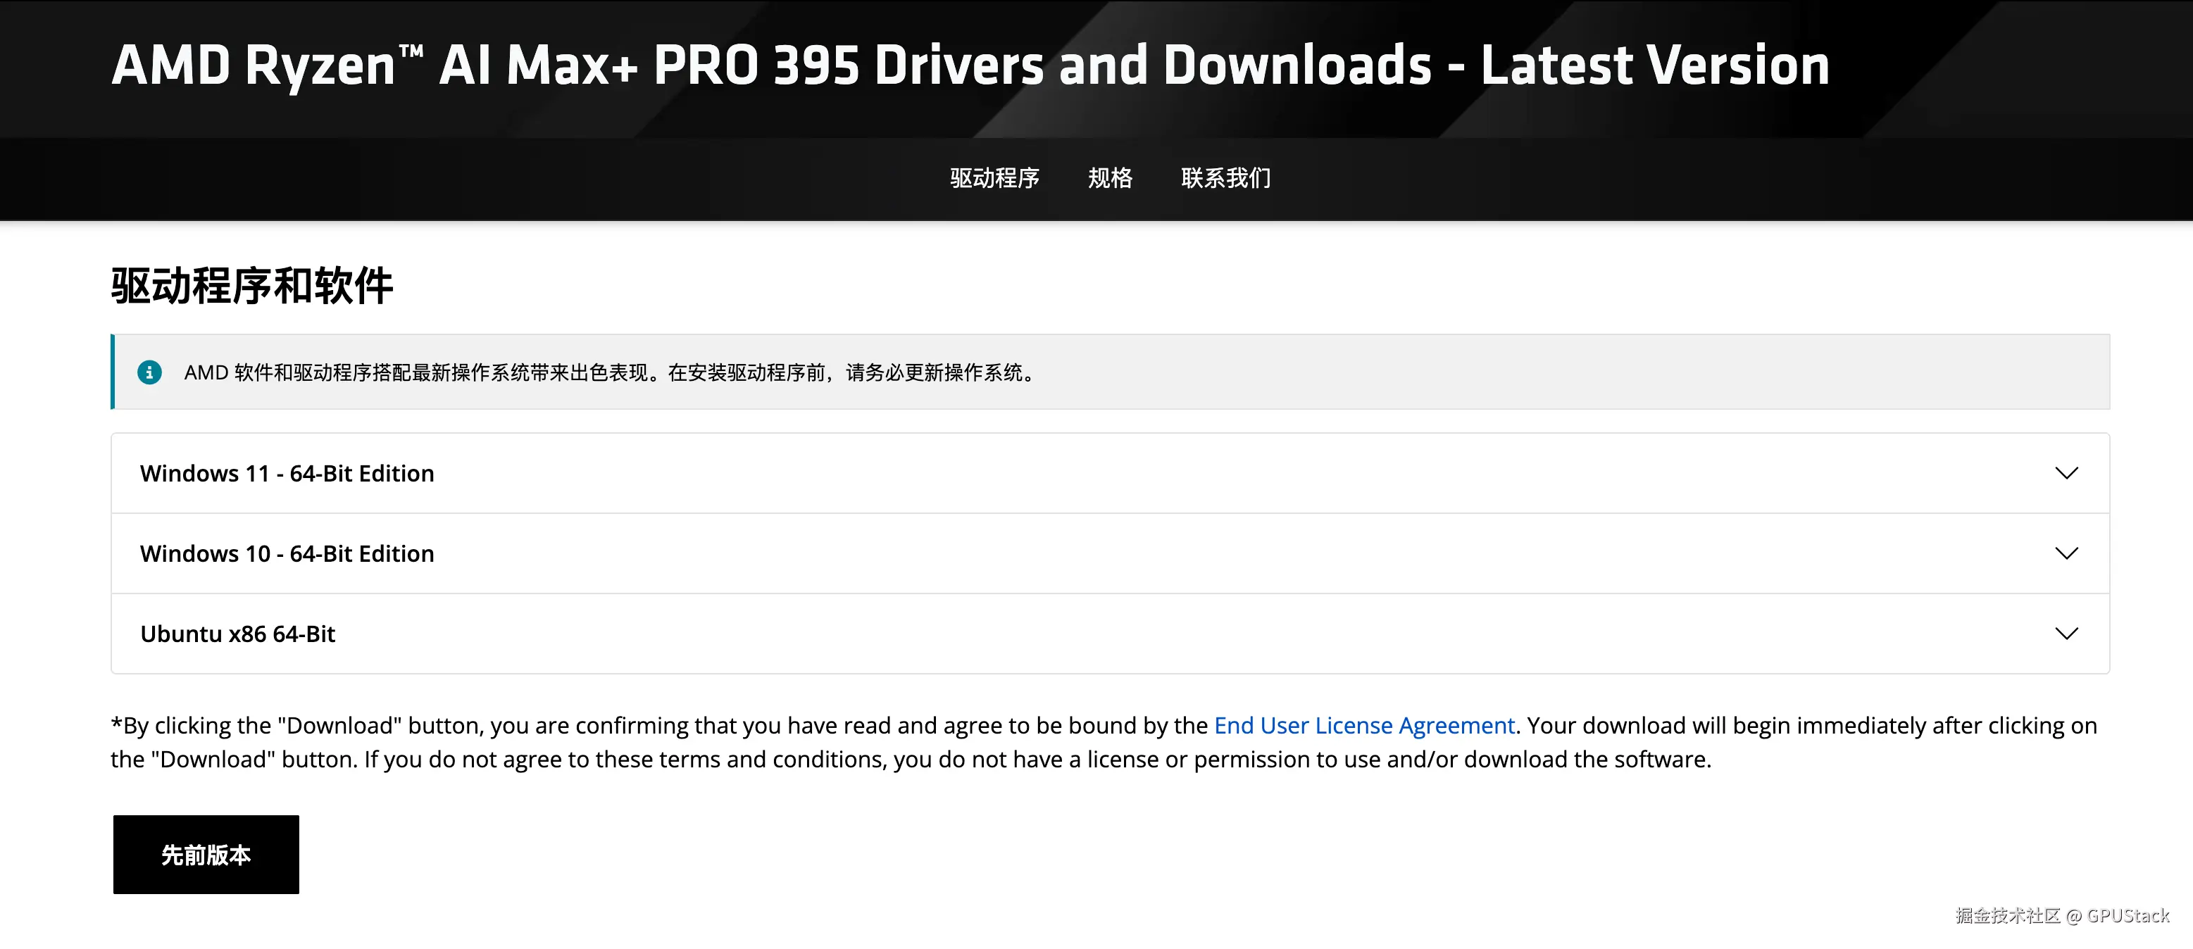2193x949 pixels.
Task: Click the info icon in notice banner
Action: click(x=150, y=372)
